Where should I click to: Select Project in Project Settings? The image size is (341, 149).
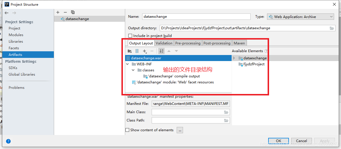[14, 28]
